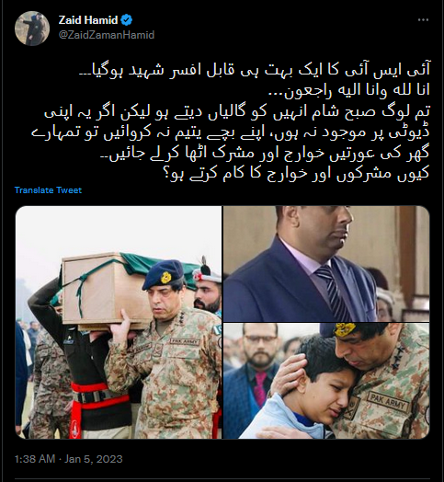This screenshot has width=444, height=482.
Task: Click the 1:38 AM timestamp
Action: tap(35, 459)
